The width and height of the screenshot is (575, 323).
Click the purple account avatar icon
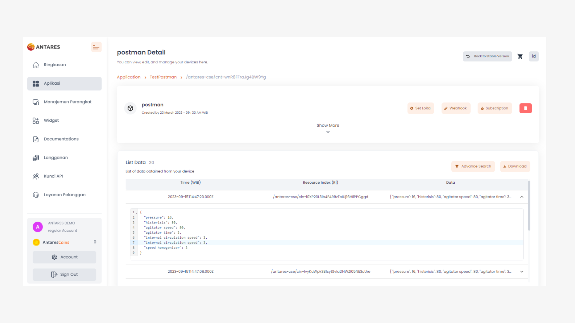click(x=38, y=227)
